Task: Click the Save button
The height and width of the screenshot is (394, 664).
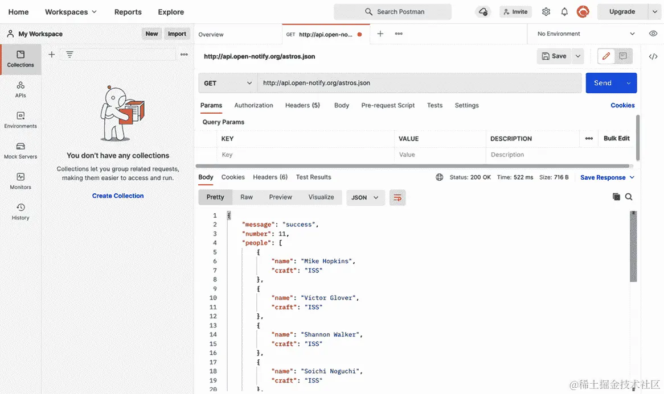Action: pyautogui.click(x=554, y=56)
